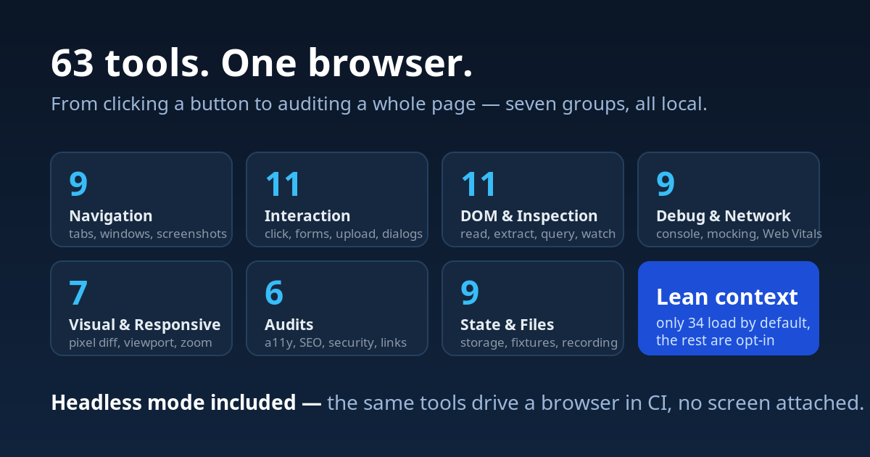Click "only 34 load by default" text
Image resolution: width=870 pixels, height=457 pixels.
pyautogui.click(x=732, y=323)
